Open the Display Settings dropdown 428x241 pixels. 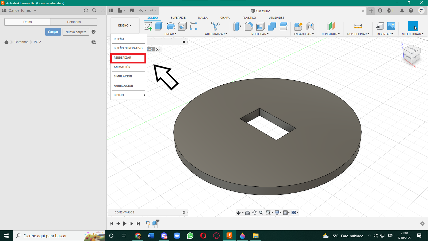pos(278,213)
